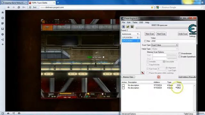Click Table Extras at bottom right
Screen dimensions: 205x115
tap(188, 114)
